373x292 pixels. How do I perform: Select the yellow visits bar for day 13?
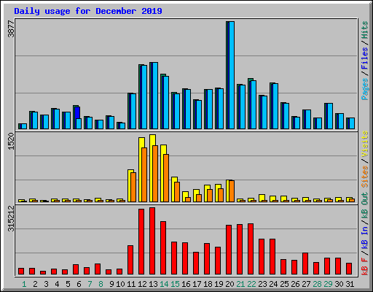pyautogui.click(x=152, y=168)
